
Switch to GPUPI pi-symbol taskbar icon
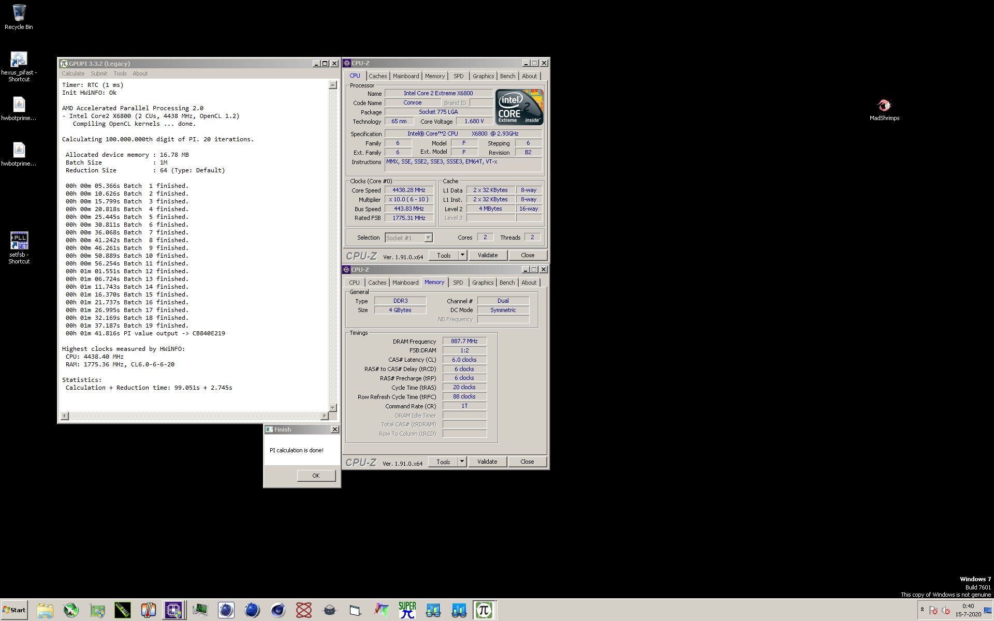(x=485, y=611)
